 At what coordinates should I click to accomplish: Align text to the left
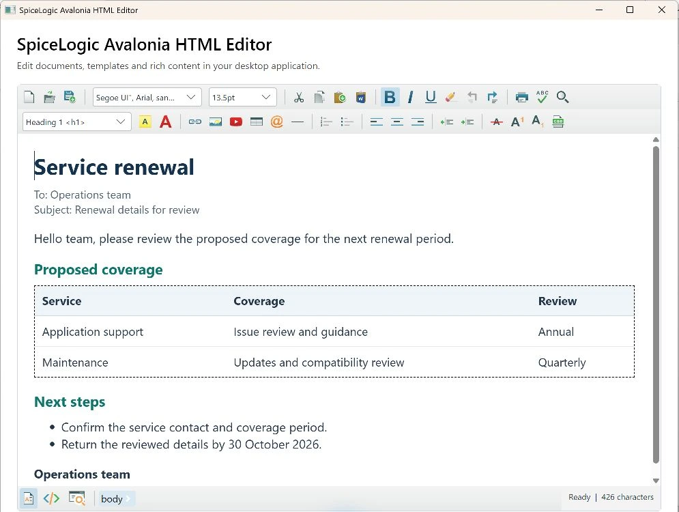coord(377,122)
